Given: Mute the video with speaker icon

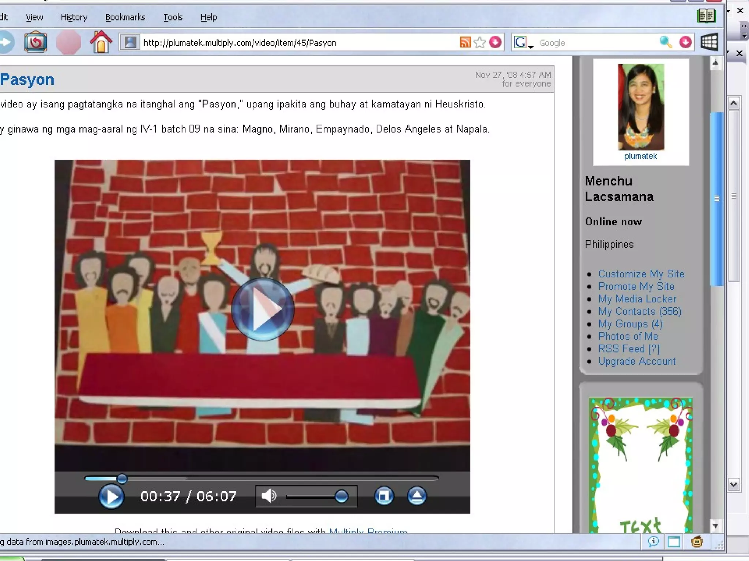Looking at the screenshot, I should 269,496.
